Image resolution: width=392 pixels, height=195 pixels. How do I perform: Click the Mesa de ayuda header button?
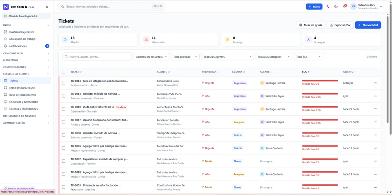click(311, 25)
